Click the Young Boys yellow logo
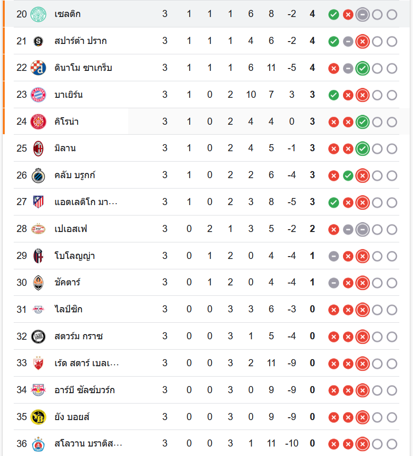The image size is (413, 456). (38, 417)
